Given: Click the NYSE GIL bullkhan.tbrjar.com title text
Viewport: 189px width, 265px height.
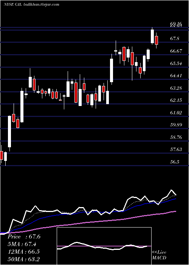Looking at the screenshot, I should tap(31, 5).
